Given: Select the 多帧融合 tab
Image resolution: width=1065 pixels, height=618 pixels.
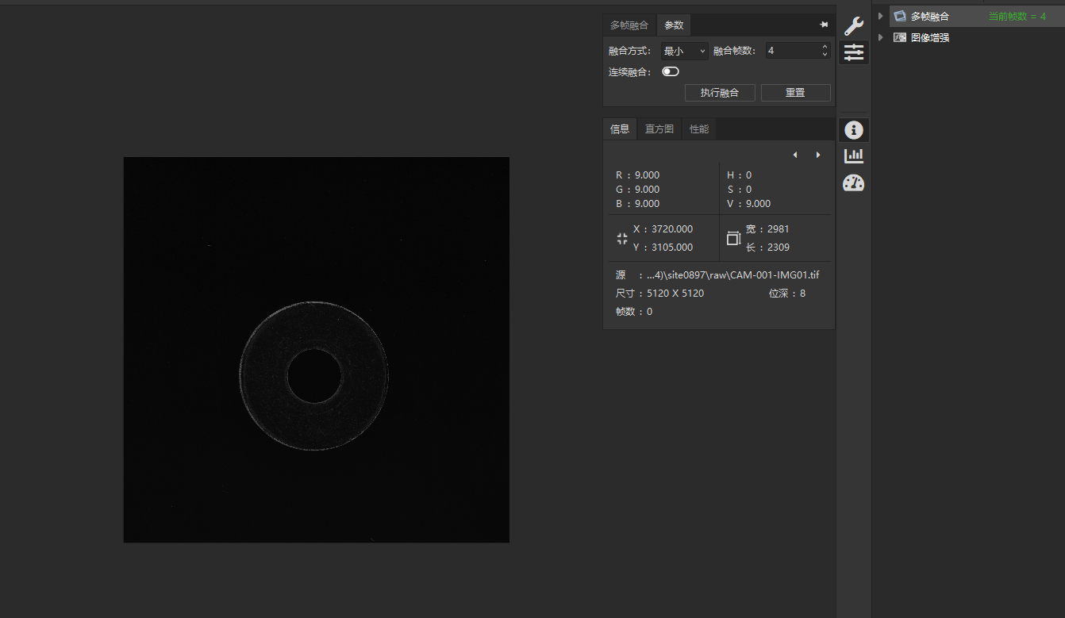Looking at the screenshot, I should click(629, 25).
